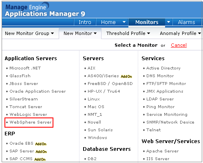Open the Monitors tab dropdown arrow
The height and width of the screenshot is (163, 203).
click(x=168, y=22)
